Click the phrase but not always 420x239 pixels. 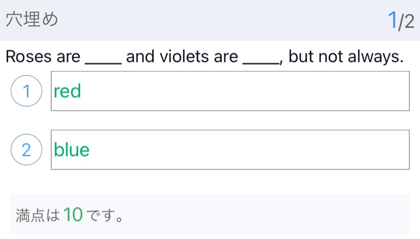[346, 57]
